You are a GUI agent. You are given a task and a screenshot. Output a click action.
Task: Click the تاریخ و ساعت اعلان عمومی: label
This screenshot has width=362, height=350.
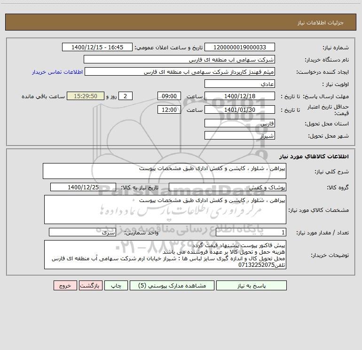click(168, 48)
